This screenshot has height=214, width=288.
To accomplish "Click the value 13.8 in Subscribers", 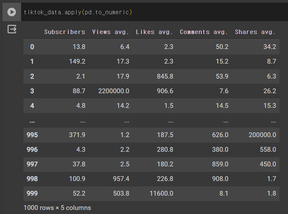I will 79,47.
